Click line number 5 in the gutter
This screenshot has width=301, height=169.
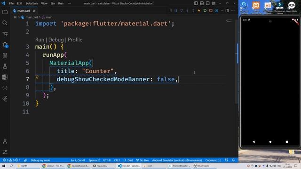click(27, 63)
